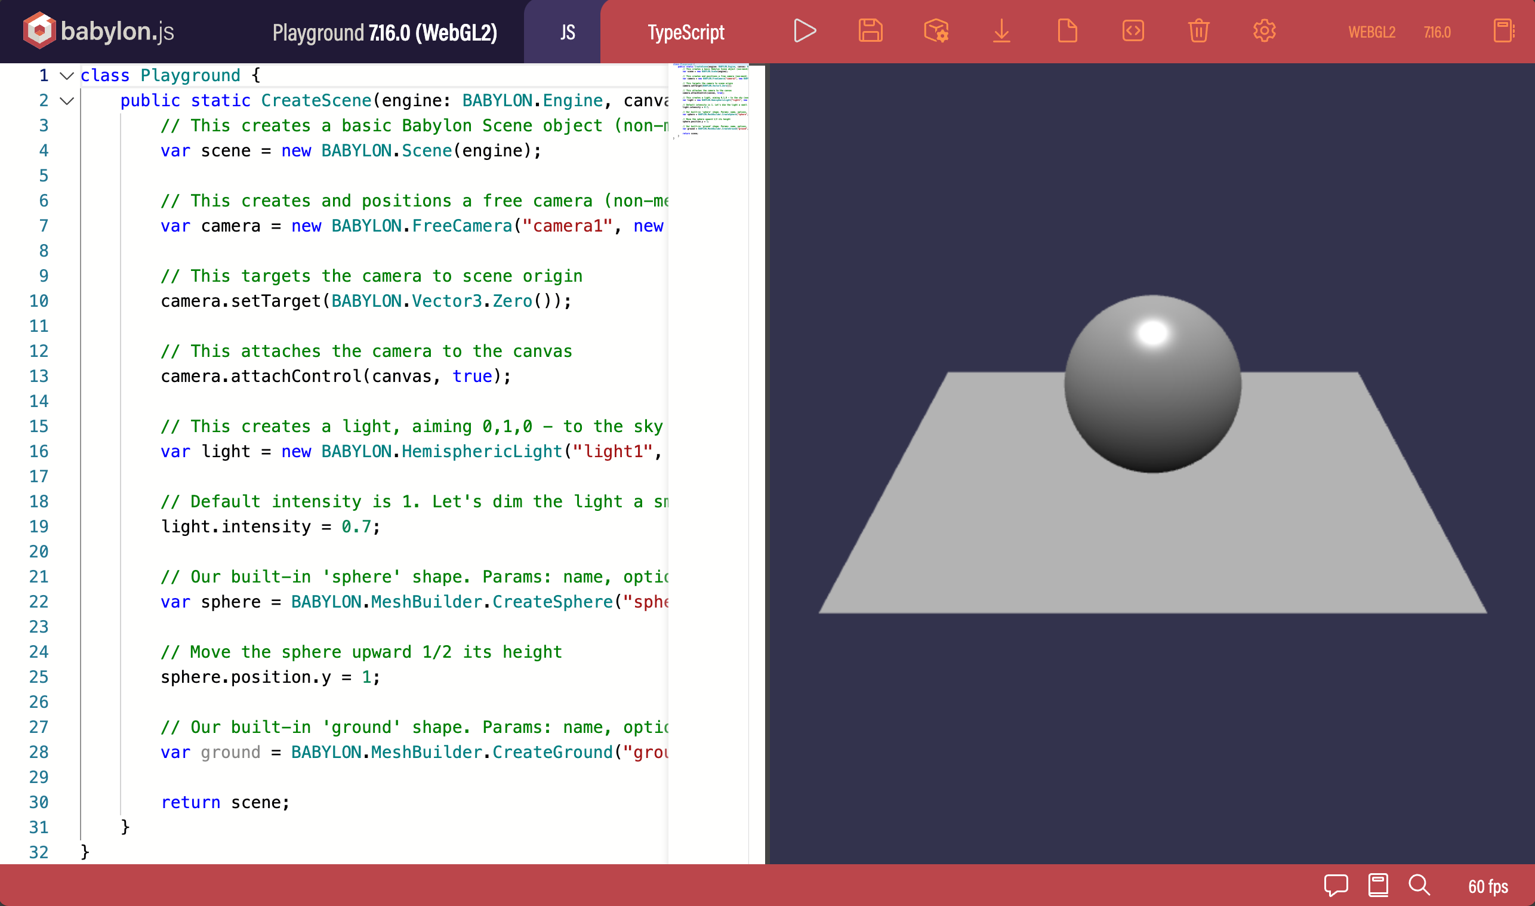The height and width of the screenshot is (906, 1535).
Task: Select the TypeScript tab
Action: [x=685, y=32]
